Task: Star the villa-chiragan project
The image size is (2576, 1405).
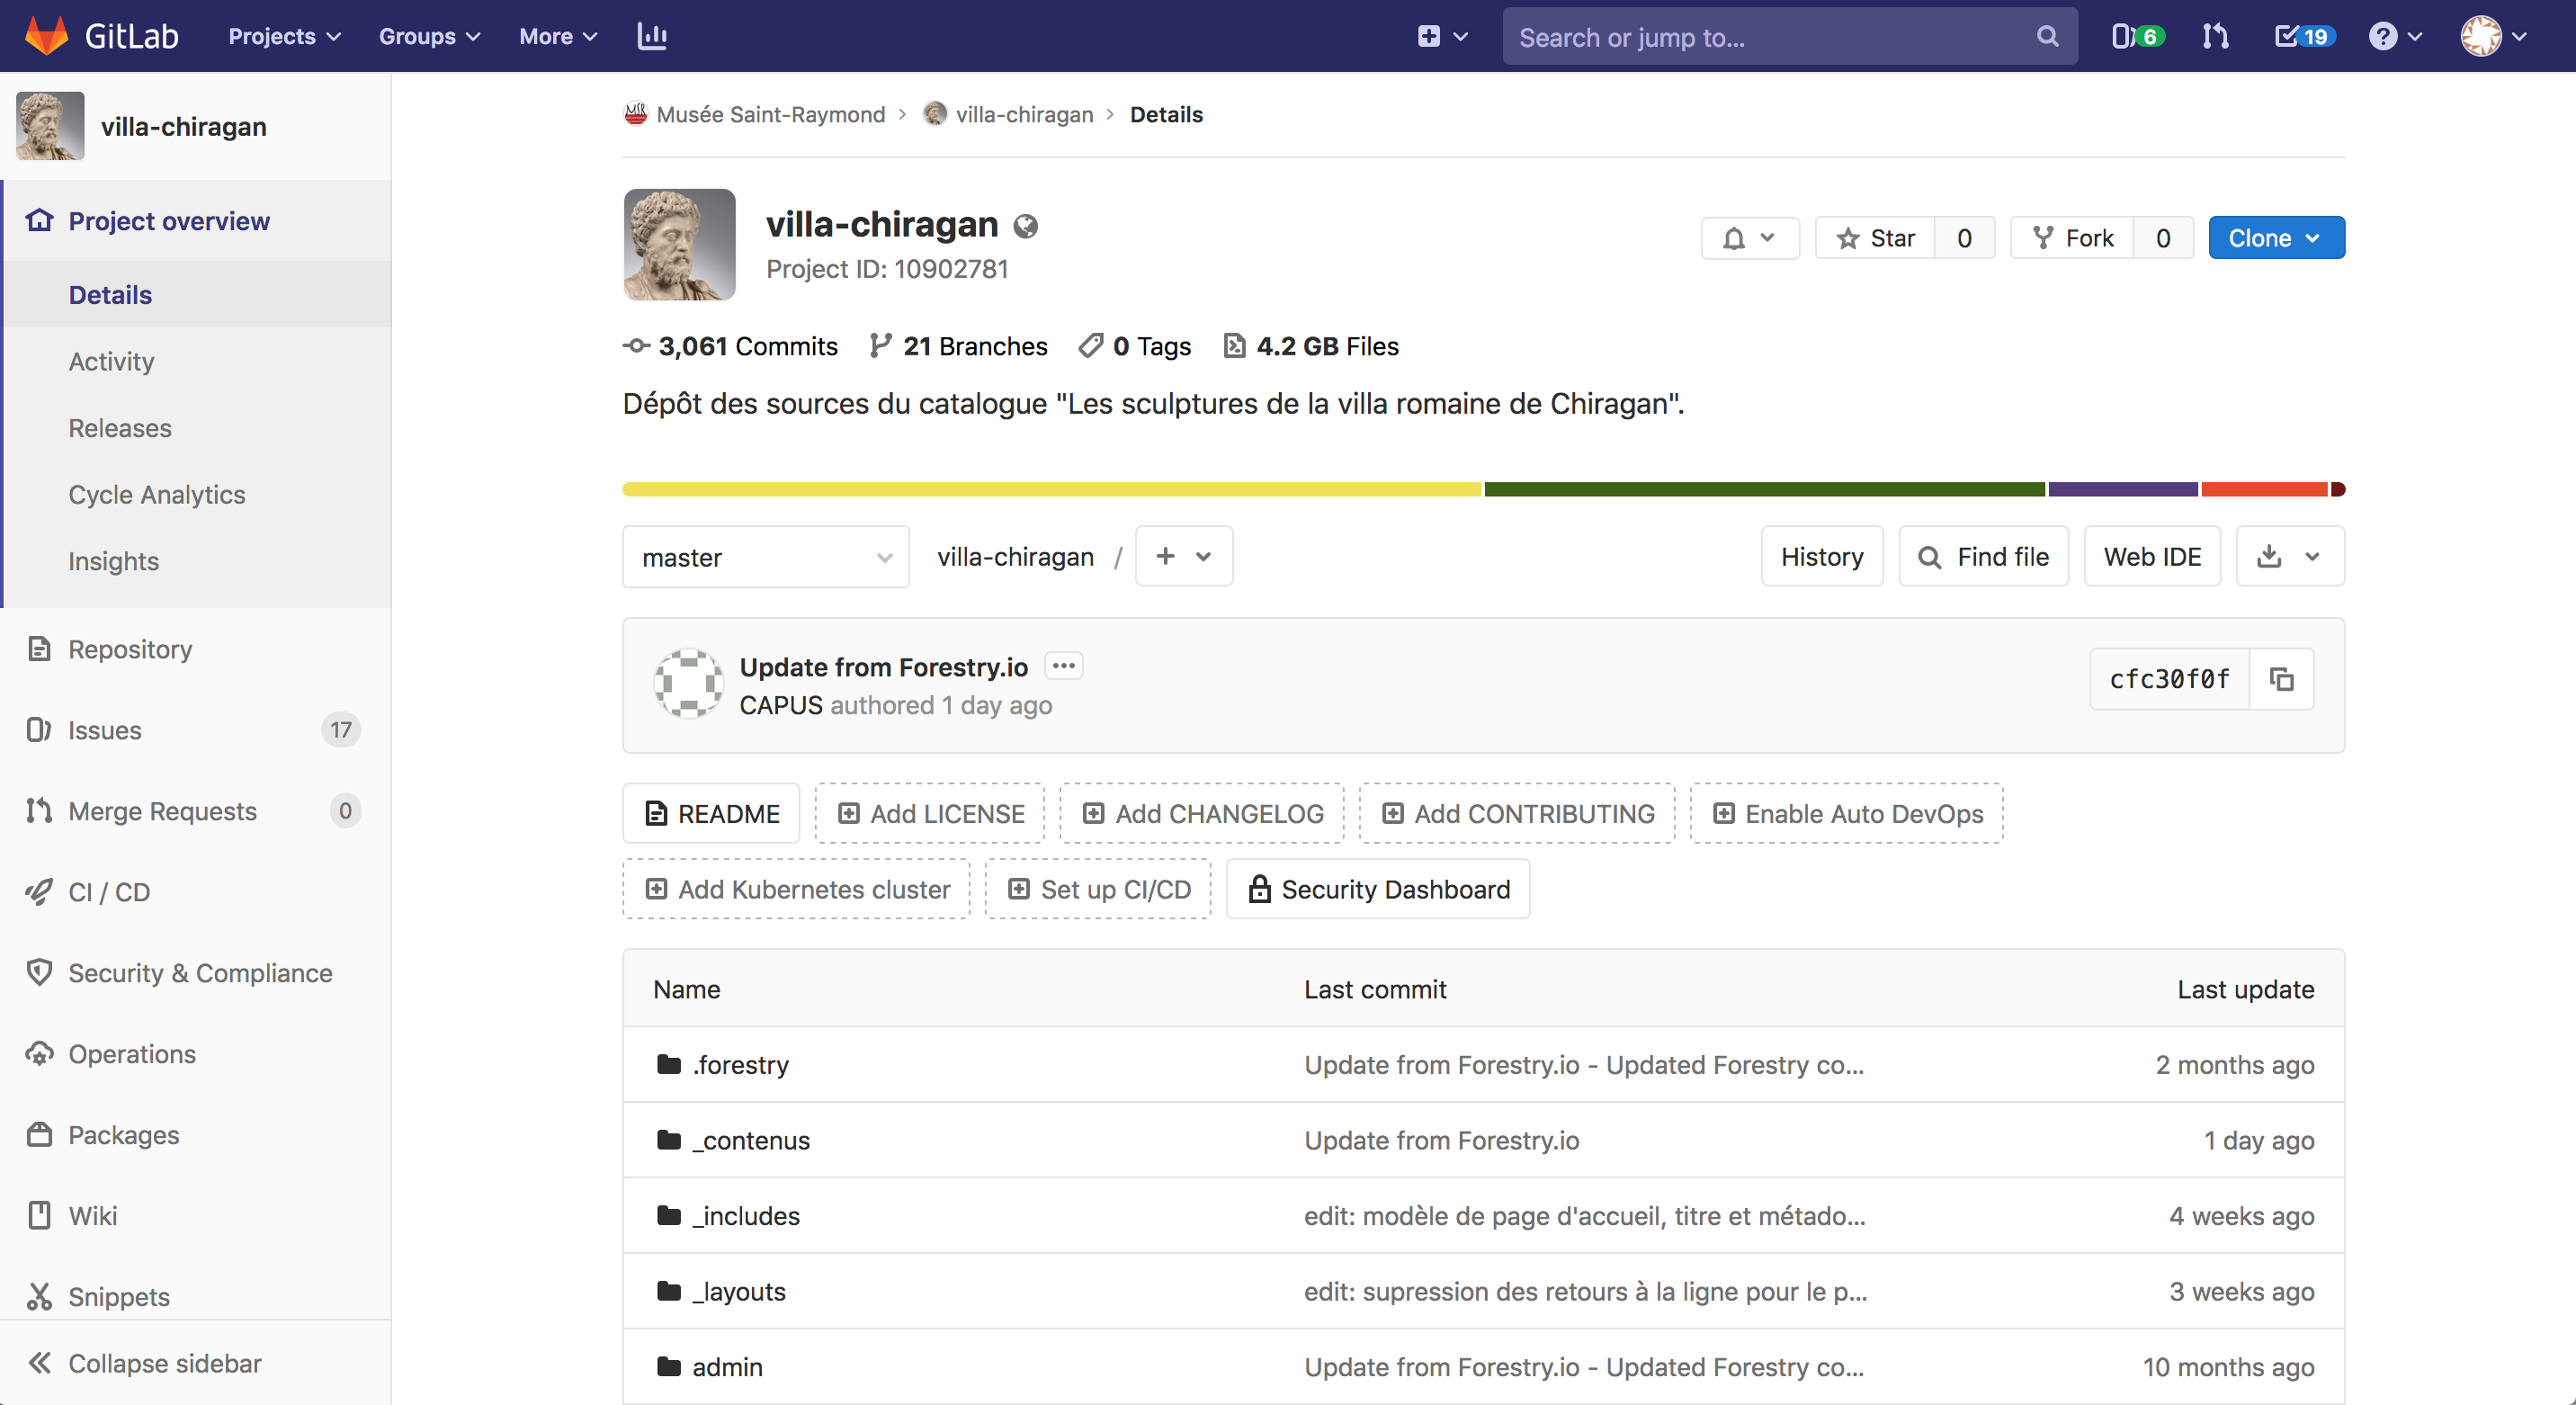Action: point(1876,238)
